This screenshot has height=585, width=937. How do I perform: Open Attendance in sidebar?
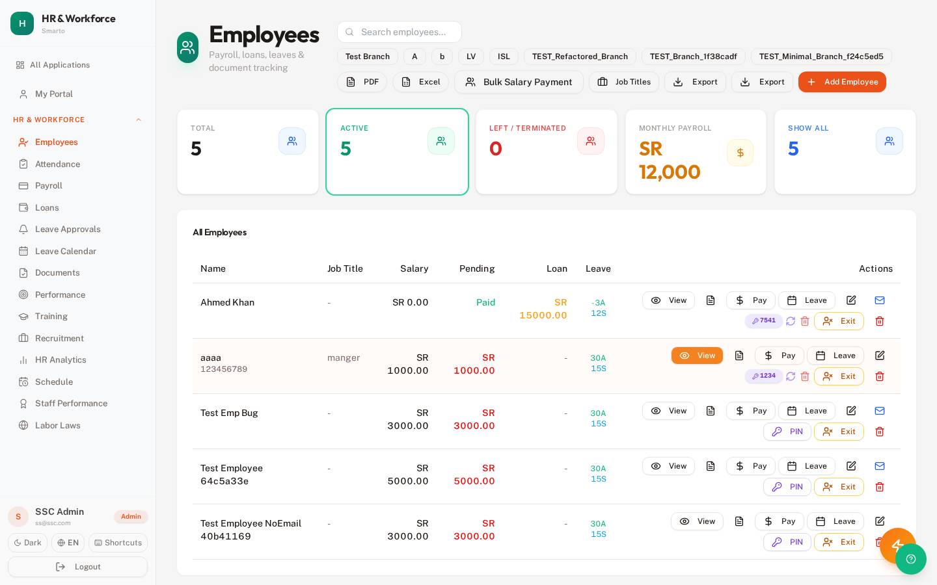click(77, 164)
